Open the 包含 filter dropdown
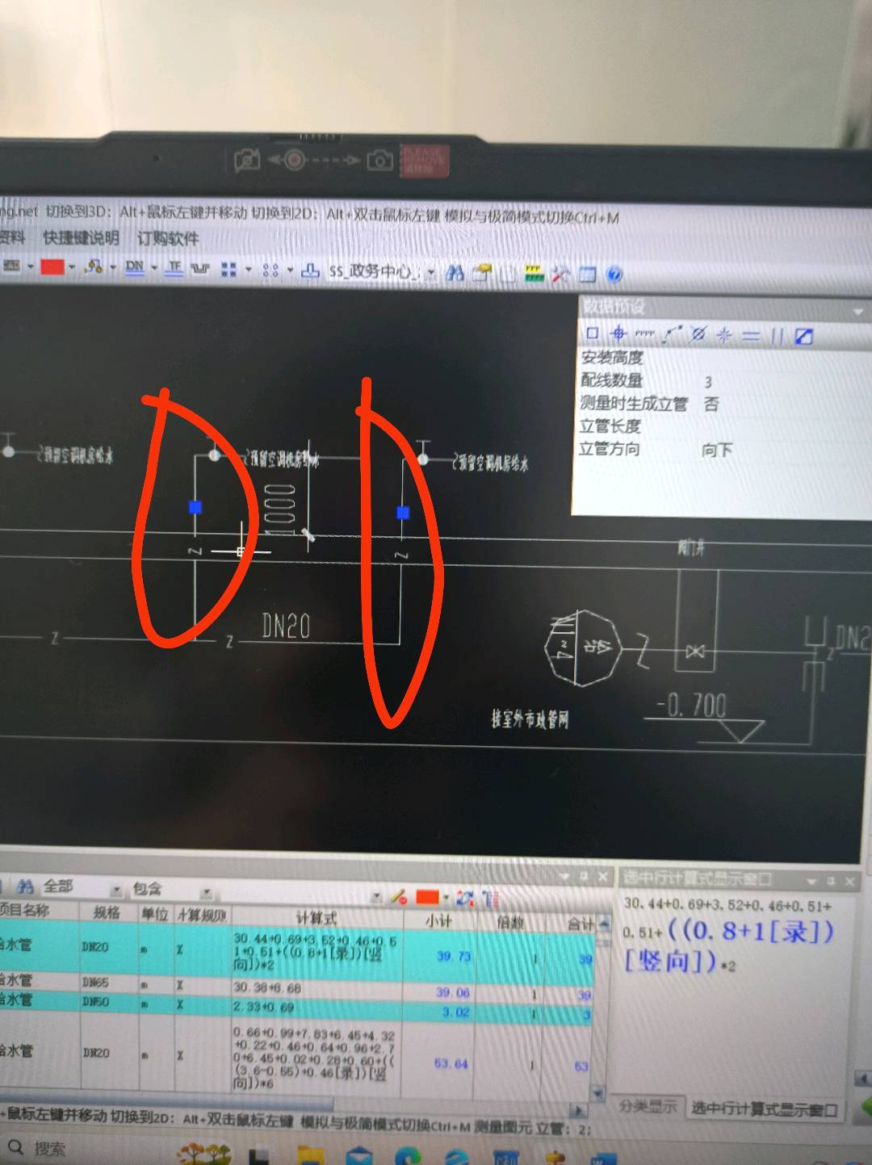 206,892
